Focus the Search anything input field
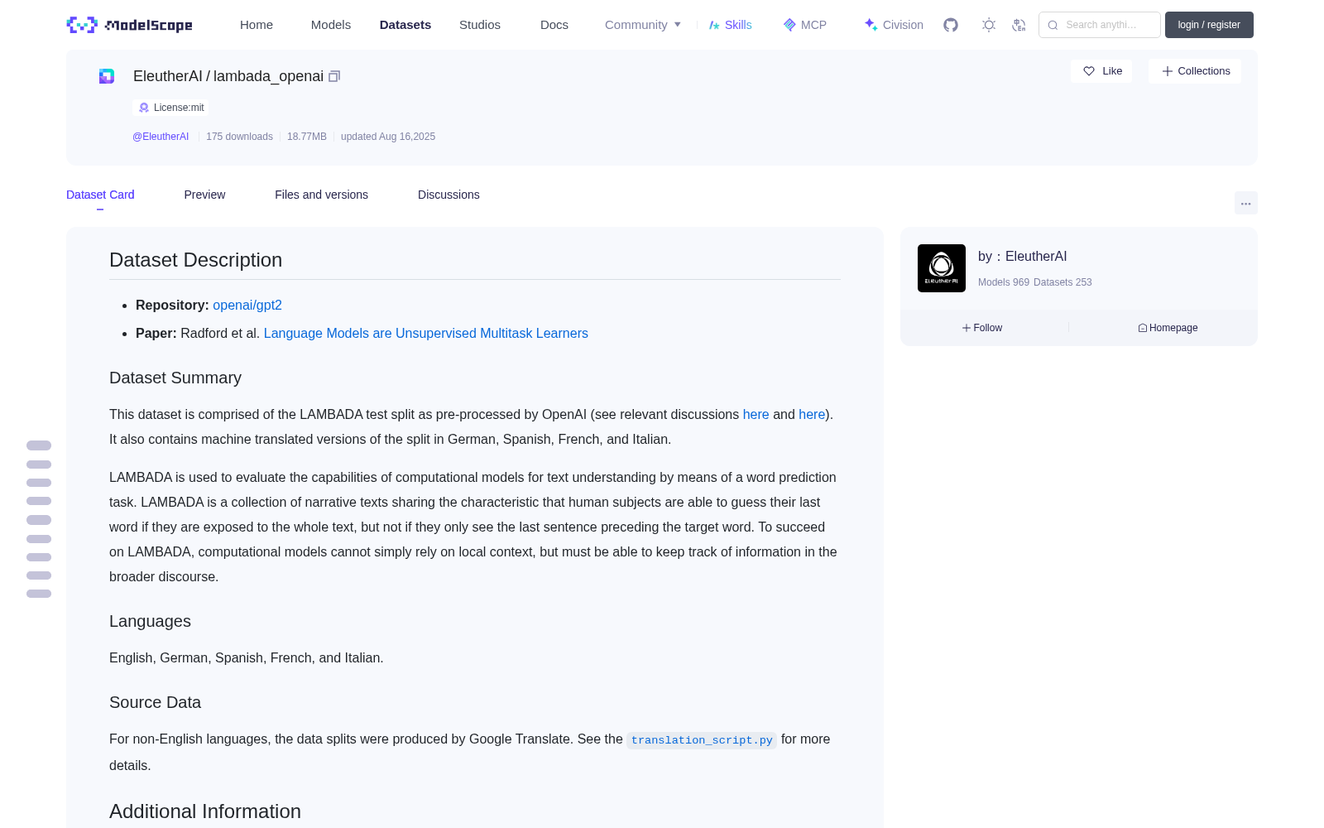The image size is (1324, 828). [1100, 25]
